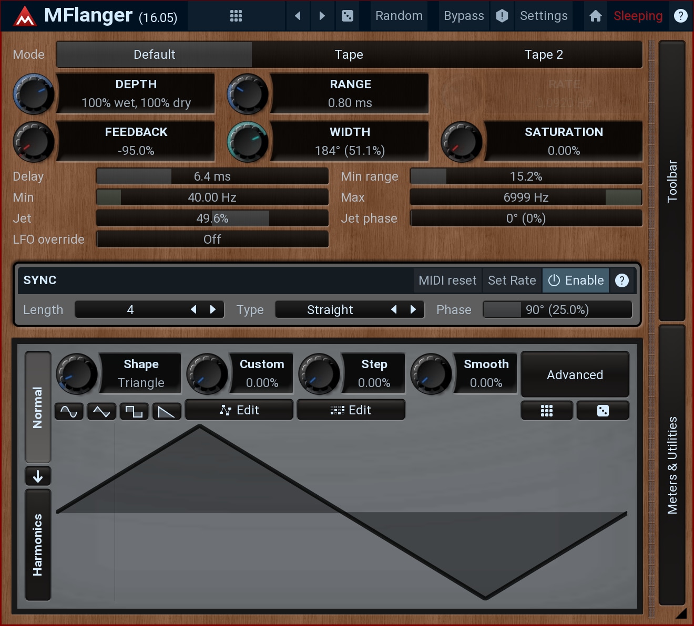Viewport: 694px width, 626px height.
Task: Expand the Meters & Utilities side panel
Action: click(x=672, y=465)
